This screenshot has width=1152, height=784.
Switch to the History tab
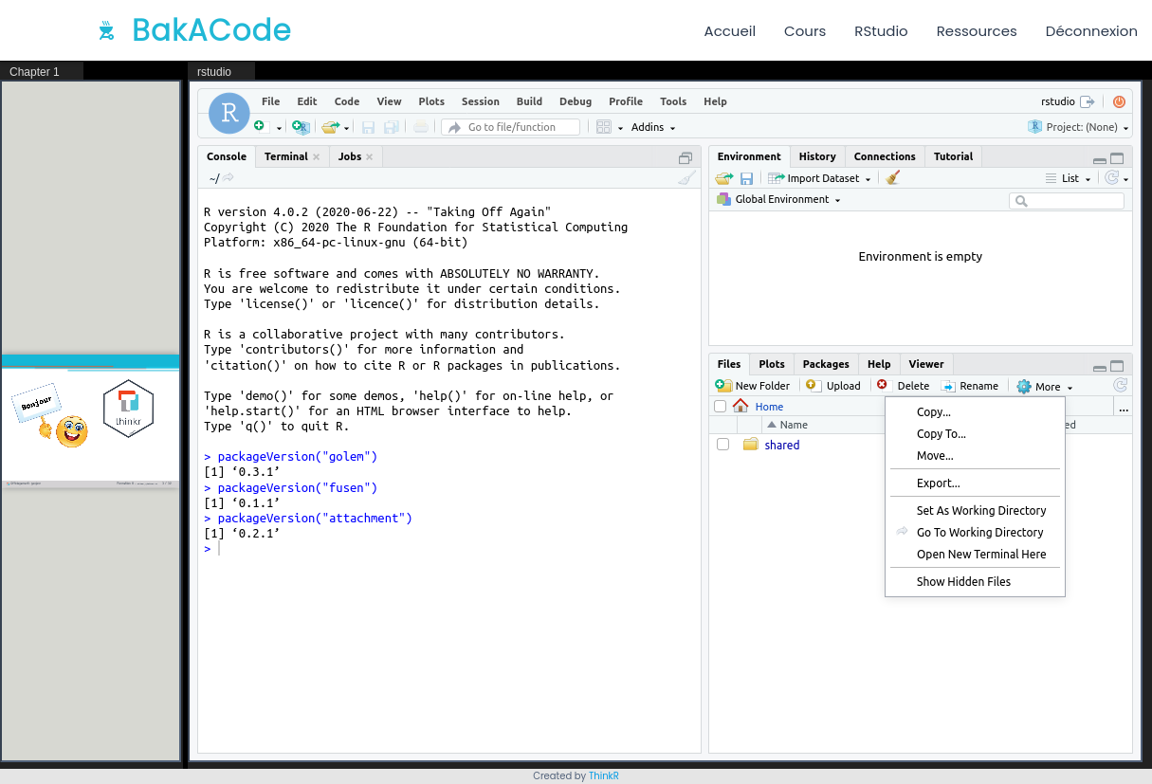(817, 156)
